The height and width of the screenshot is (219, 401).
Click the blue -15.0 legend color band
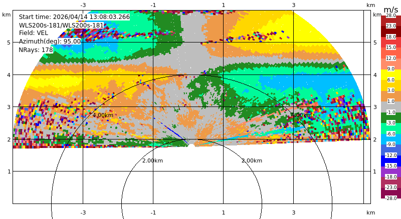tap(391, 161)
